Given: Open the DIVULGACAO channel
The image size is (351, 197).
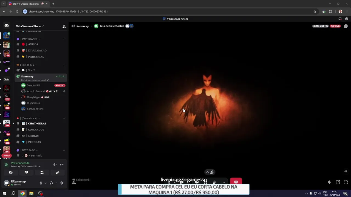Looking at the screenshot, I should tap(41, 51).
